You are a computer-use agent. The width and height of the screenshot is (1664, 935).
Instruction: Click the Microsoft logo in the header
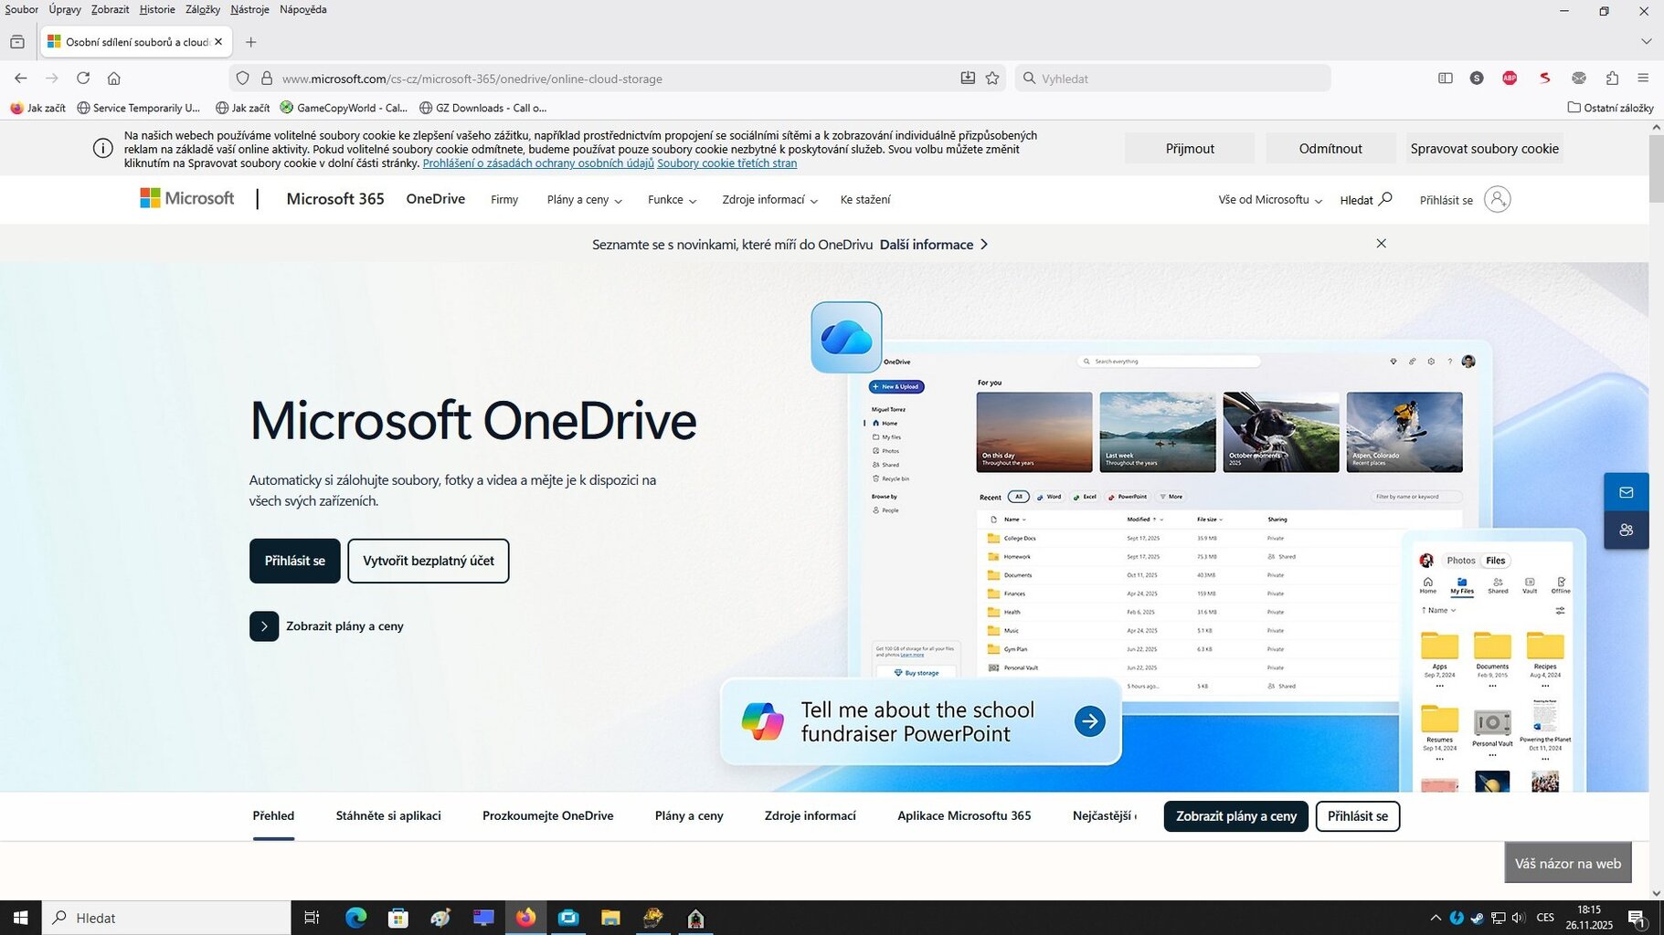187,199
